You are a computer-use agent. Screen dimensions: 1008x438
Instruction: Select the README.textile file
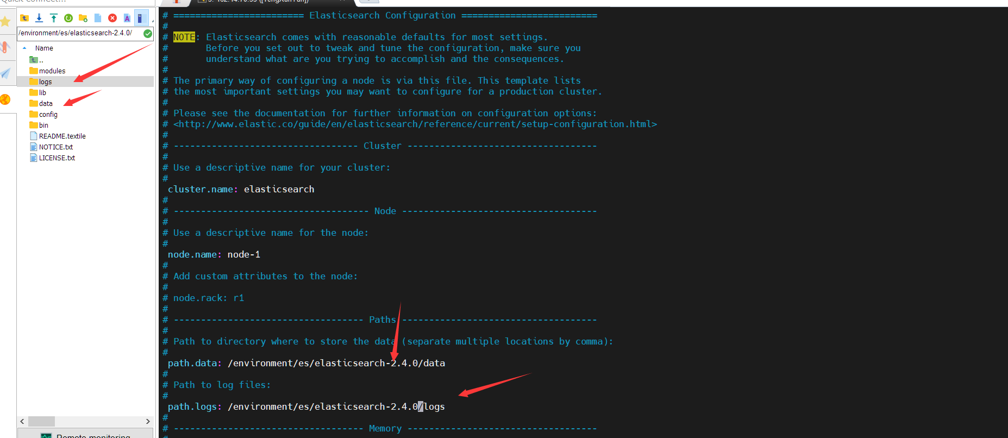58,136
